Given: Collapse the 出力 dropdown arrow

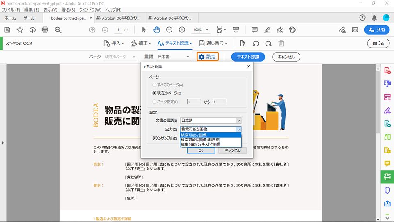Looking at the screenshot, I should [238, 129].
